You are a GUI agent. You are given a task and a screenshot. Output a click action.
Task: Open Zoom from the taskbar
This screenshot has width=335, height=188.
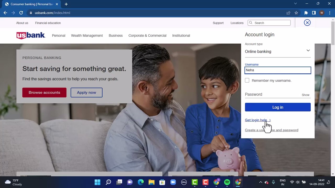[x=173, y=182]
